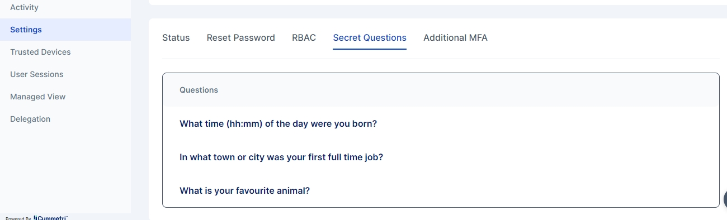This screenshot has width=727, height=220.
Task: Select the Secret Questions tab
Action: click(370, 38)
